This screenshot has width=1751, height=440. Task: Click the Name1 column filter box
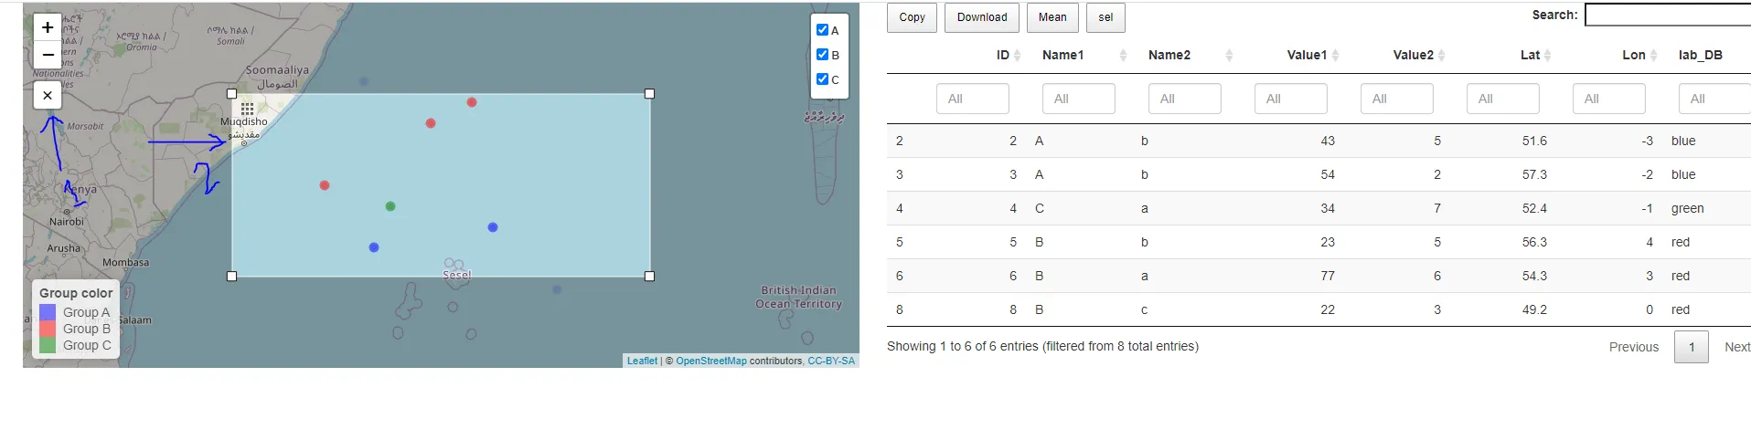point(1079,99)
